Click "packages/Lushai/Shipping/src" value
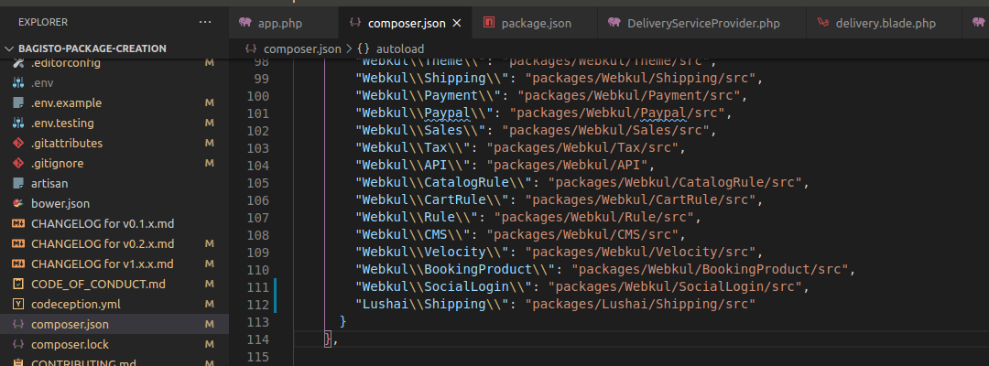The height and width of the screenshot is (366, 989). point(640,305)
